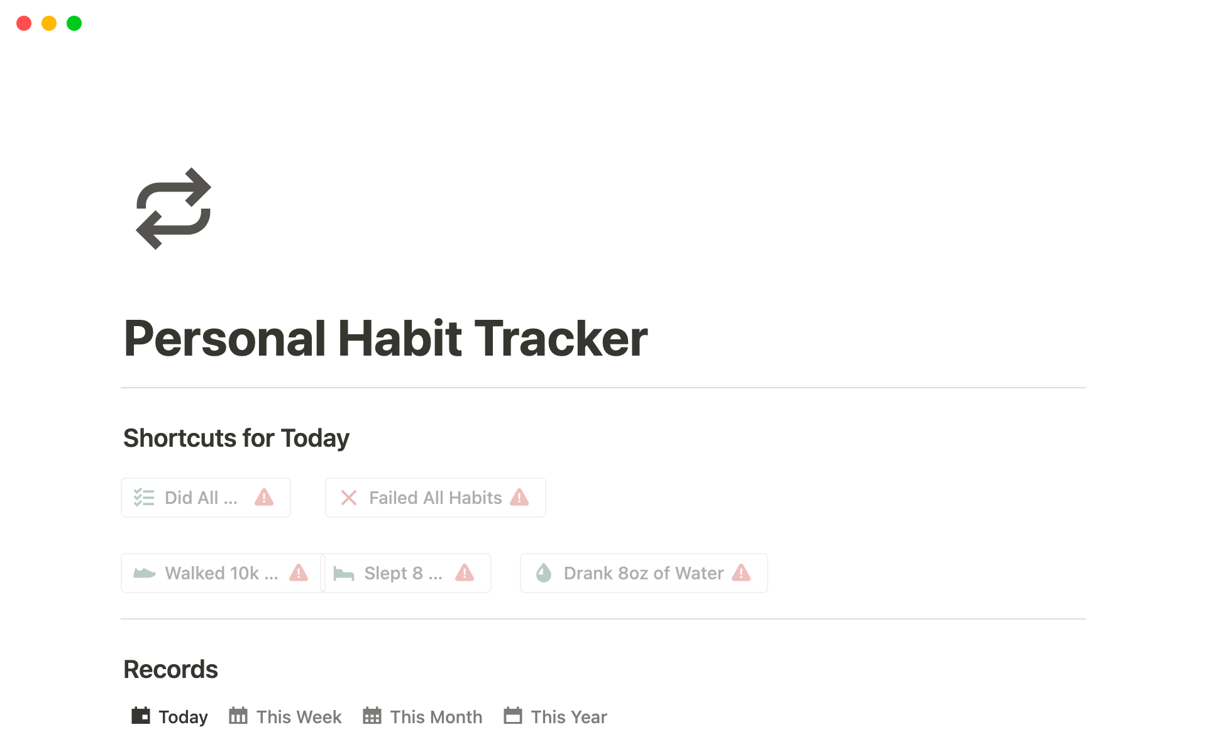This screenshot has width=1207, height=754.
Task: Click the Shortcuts for Today heading
Action: pos(236,438)
